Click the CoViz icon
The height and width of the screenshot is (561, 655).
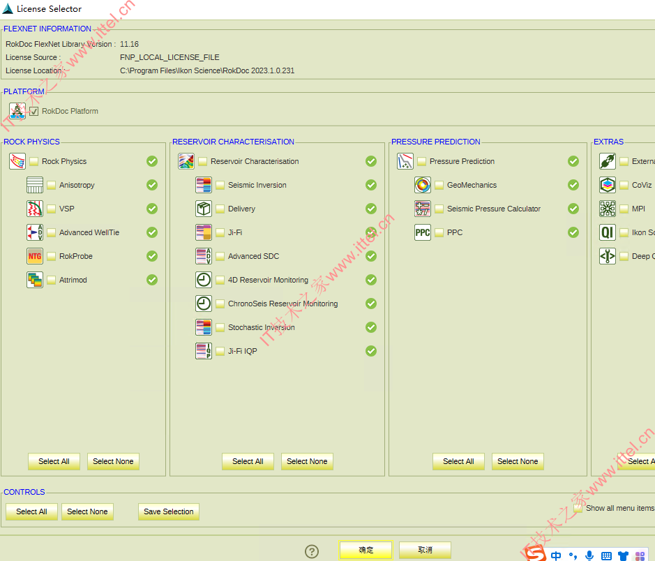coord(608,185)
